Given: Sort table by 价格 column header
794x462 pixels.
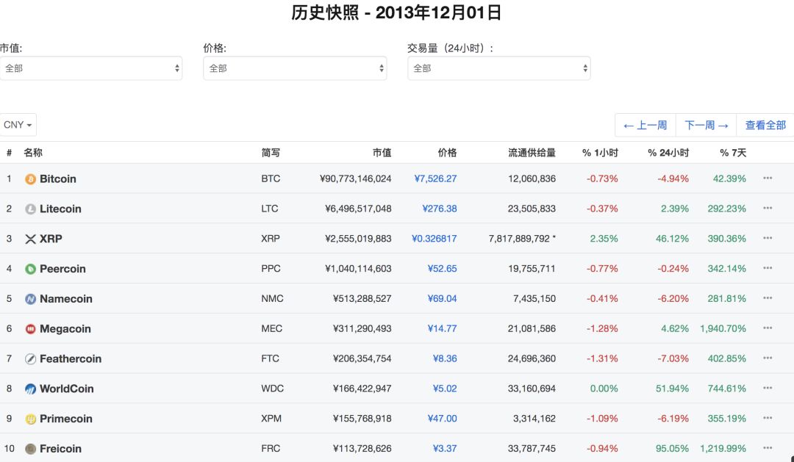Looking at the screenshot, I should pos(447,153).
